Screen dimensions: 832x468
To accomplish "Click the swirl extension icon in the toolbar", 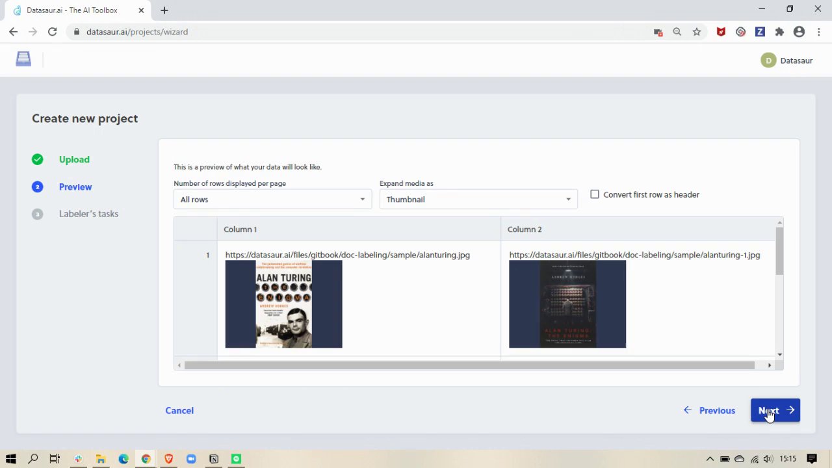I will 740,32.
